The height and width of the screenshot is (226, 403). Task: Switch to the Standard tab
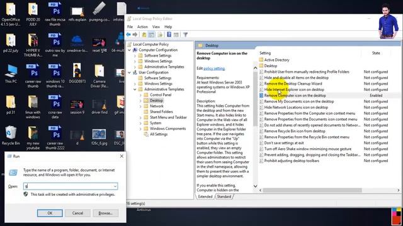[224, 196]
